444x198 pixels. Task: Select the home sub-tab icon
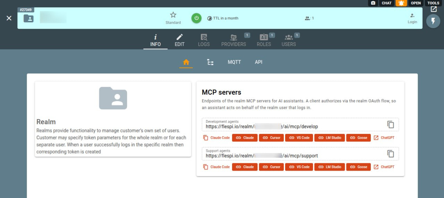point(186,62)
